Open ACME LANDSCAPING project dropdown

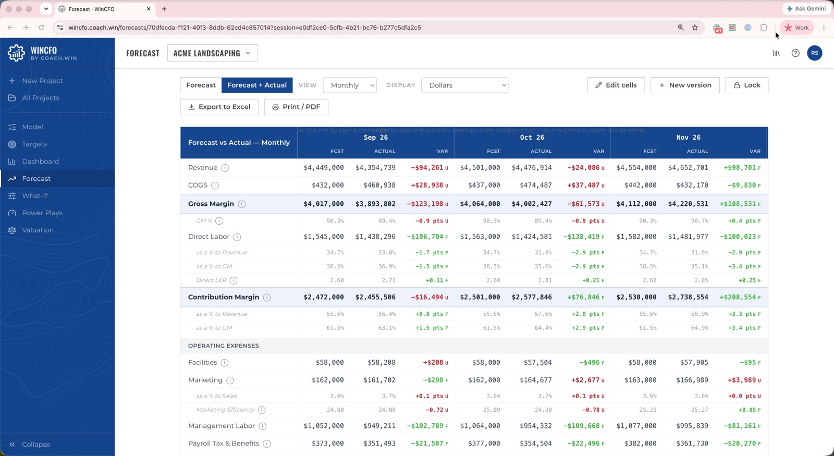[213, 53]
